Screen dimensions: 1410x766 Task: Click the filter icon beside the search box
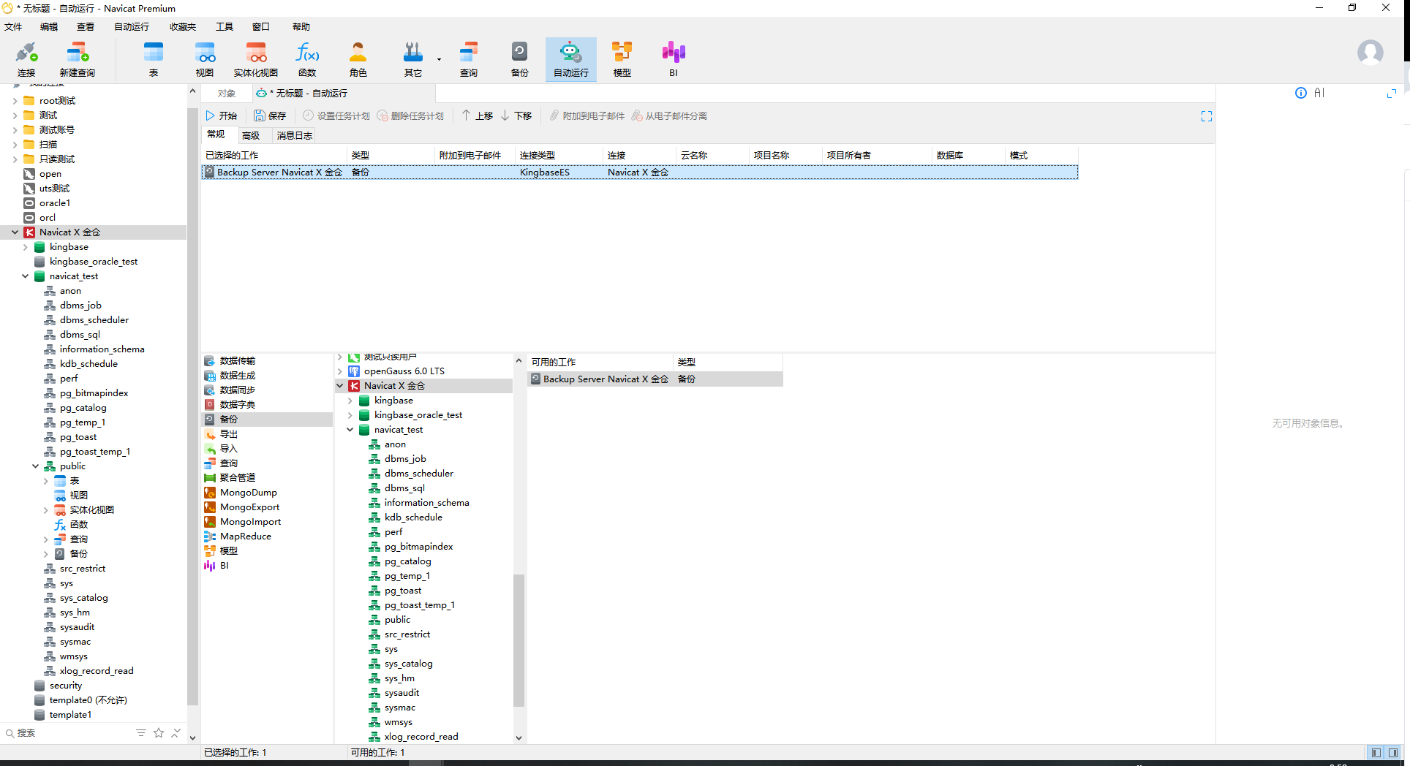point(141,733)
